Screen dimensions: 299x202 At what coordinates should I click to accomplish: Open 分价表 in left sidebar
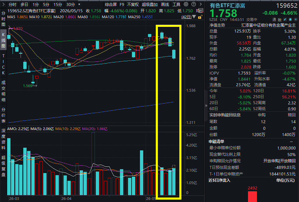3,115
